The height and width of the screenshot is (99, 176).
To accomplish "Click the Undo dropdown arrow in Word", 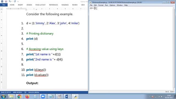I will [12, 1].
